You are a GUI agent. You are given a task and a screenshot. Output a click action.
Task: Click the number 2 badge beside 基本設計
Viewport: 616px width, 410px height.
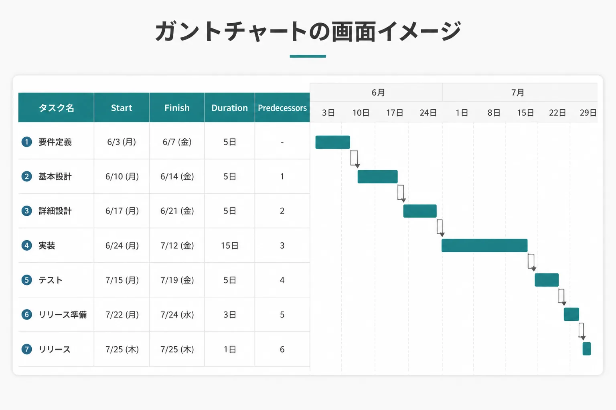pyautogui.click(x=27, y=176)
